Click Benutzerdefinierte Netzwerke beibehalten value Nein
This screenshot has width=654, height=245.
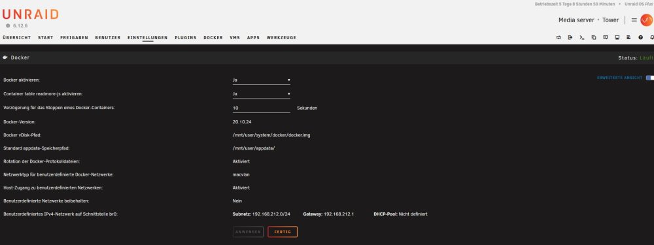[x=237, y=201]
